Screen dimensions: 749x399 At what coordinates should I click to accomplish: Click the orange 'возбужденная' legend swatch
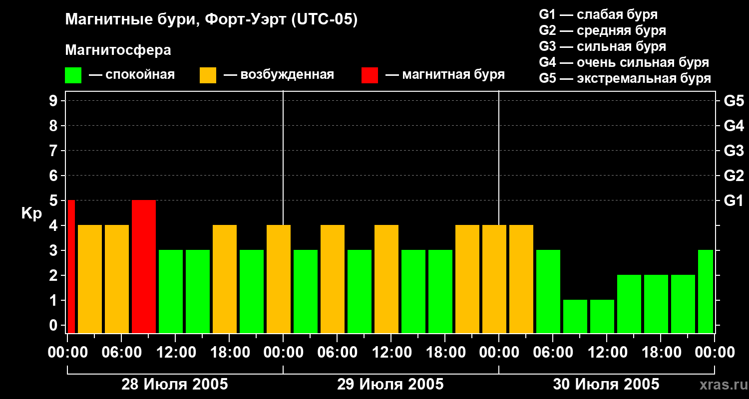[x=208, y=75]
